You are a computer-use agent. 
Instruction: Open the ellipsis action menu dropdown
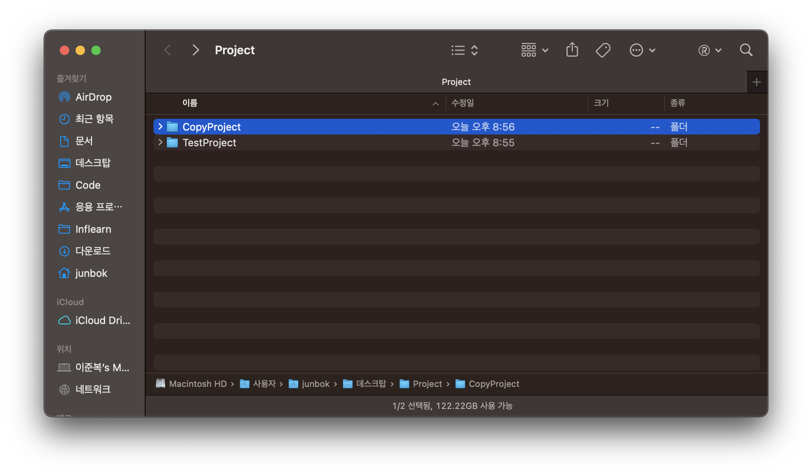click(x=642, y=50)
